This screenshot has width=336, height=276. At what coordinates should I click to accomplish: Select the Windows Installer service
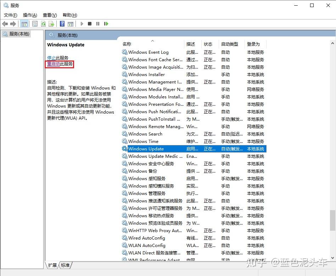pos(194,74)
